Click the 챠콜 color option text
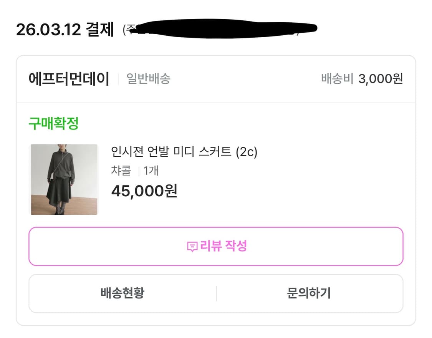Image resolution: width=432 pixels, height=338 pixels. pyautogui.click(x=120, y=171)
